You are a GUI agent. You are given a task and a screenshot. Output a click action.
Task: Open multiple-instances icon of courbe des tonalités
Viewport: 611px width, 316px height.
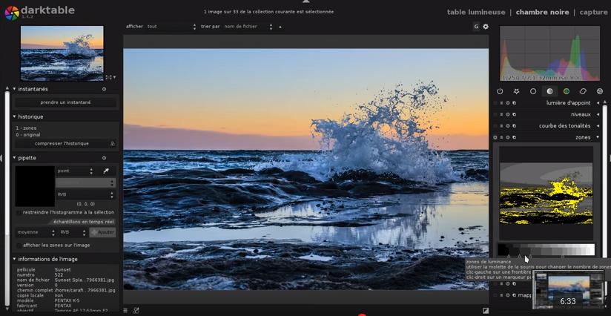tap(515, 126)
